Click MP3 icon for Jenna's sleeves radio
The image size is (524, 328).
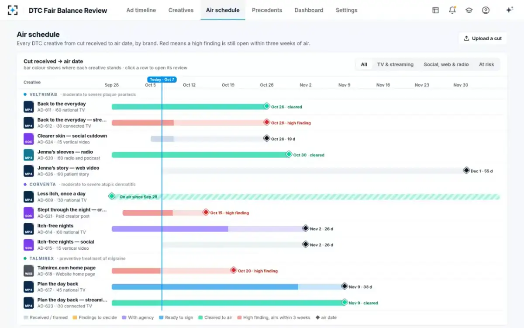pos(28,155)
